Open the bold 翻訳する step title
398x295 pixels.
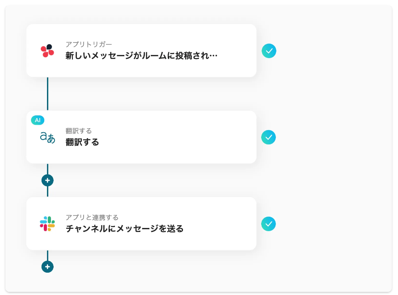click(x=82, y=142)
